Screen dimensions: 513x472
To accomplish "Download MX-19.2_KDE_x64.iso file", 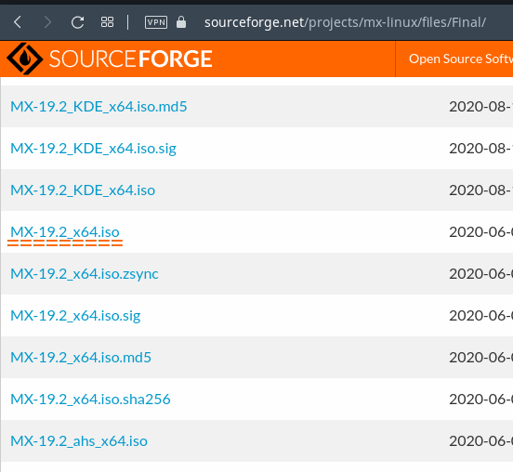I will point(83,190).
